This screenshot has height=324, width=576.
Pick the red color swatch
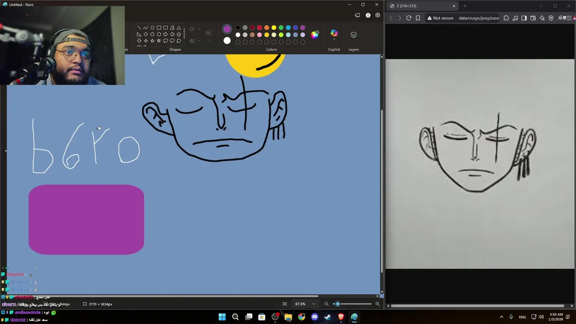260,27
